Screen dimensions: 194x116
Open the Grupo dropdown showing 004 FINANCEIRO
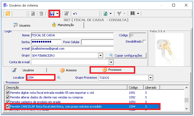(100, 56)
